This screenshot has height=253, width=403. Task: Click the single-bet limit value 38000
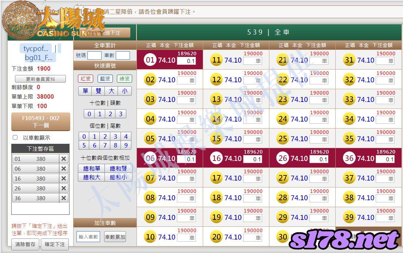pyautogui.click(x=45, y=97)
